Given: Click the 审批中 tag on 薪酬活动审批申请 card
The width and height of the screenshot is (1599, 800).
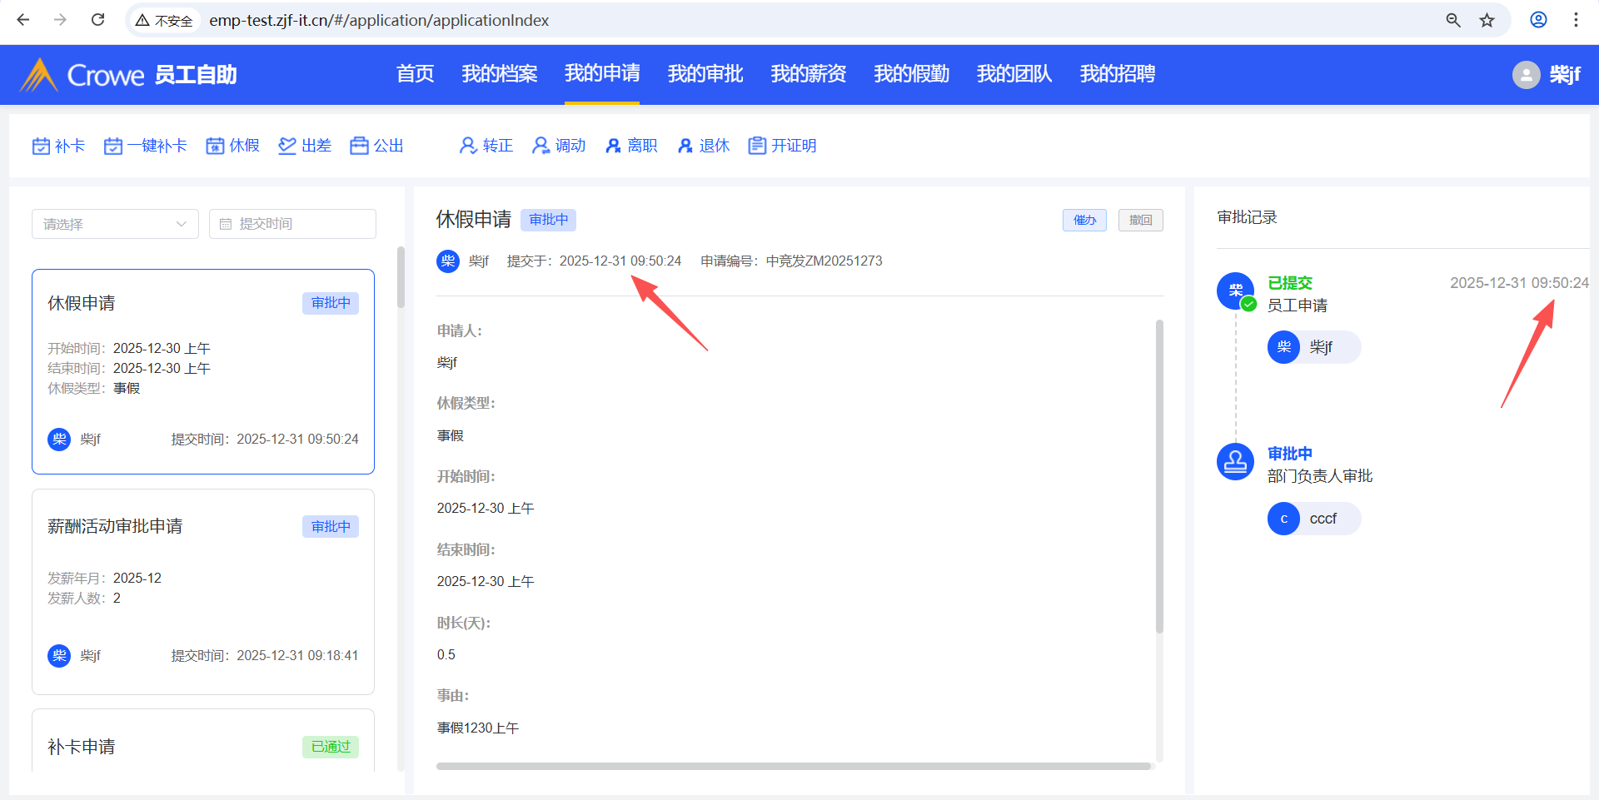Looking at the screenshot, I should [331, 526].
